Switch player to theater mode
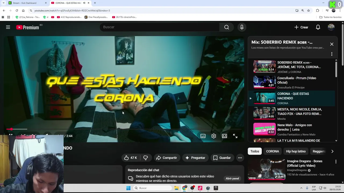 [x=224, y=136]
